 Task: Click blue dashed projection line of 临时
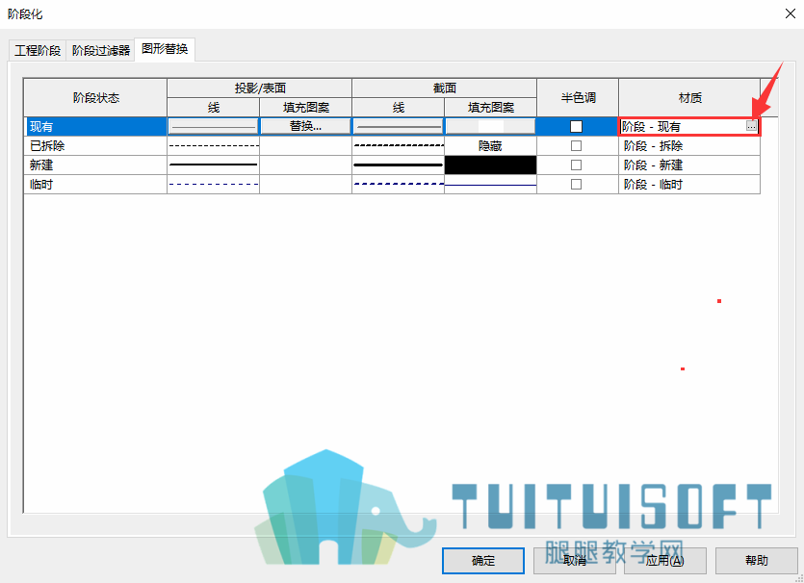click(x=214, y=185)
